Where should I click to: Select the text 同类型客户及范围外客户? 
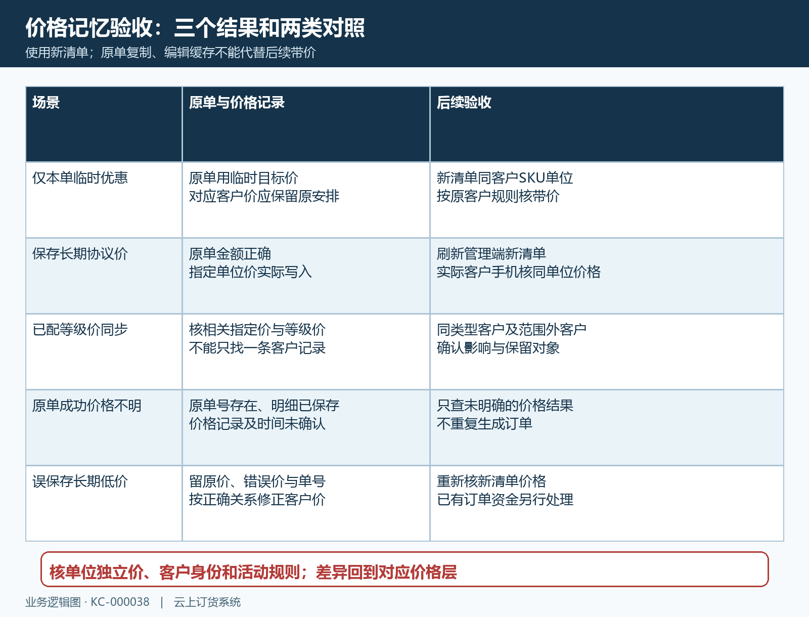[512, 330]
